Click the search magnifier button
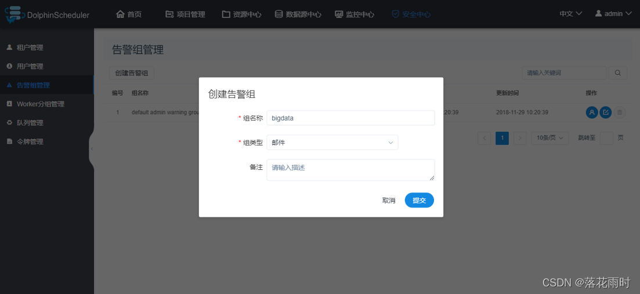Screen dimensions: 640x294 618,73
